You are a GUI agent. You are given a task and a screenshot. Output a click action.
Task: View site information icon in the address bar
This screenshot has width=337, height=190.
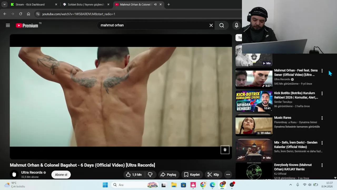(38, 14)
